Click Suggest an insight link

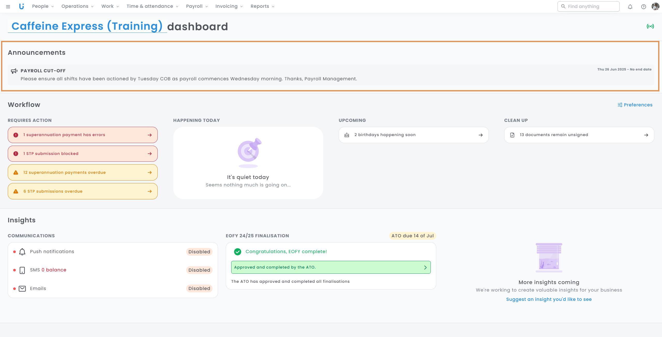point(549,299)
